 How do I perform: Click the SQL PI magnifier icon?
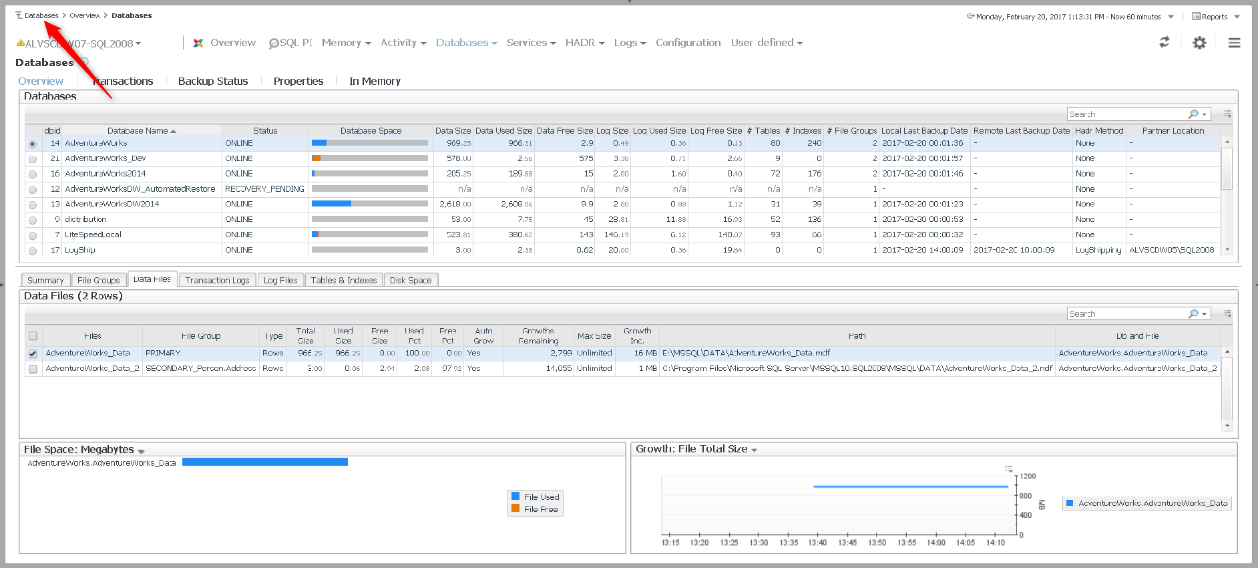273,43
